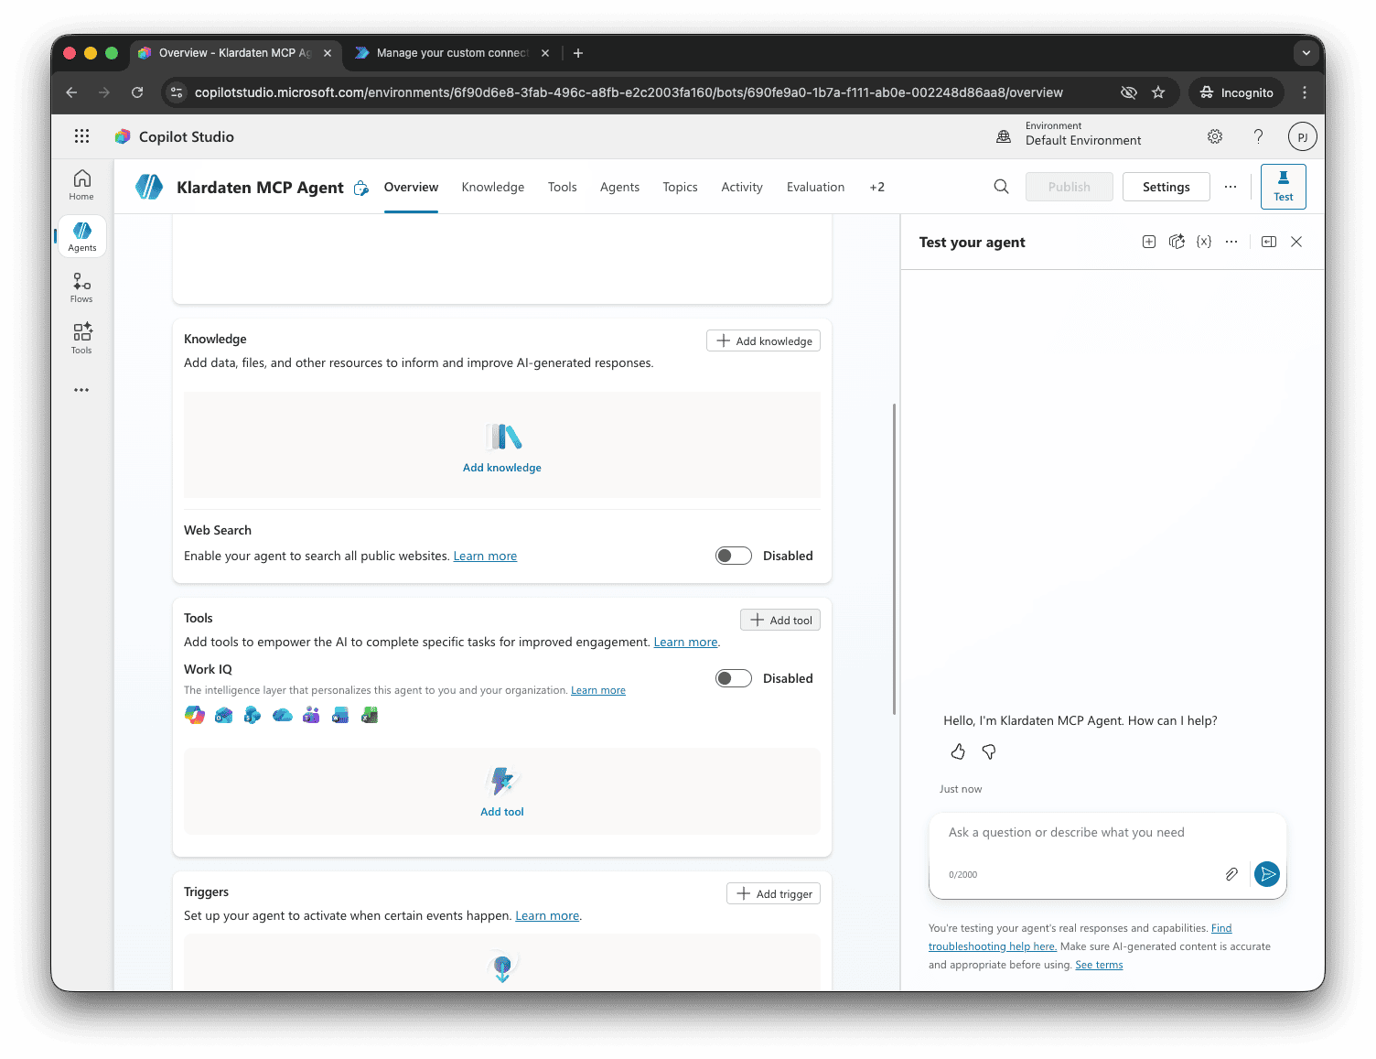1376x1059 pixels.
Task: Open the Home sidebar item
Action: coord(81,185)
